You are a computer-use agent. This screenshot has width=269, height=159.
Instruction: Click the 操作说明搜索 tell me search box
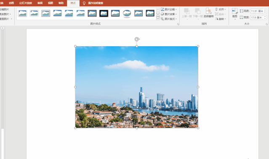96,3
